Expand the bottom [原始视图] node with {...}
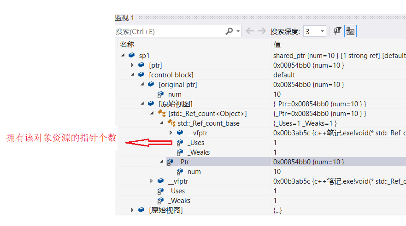 [132, 210]
